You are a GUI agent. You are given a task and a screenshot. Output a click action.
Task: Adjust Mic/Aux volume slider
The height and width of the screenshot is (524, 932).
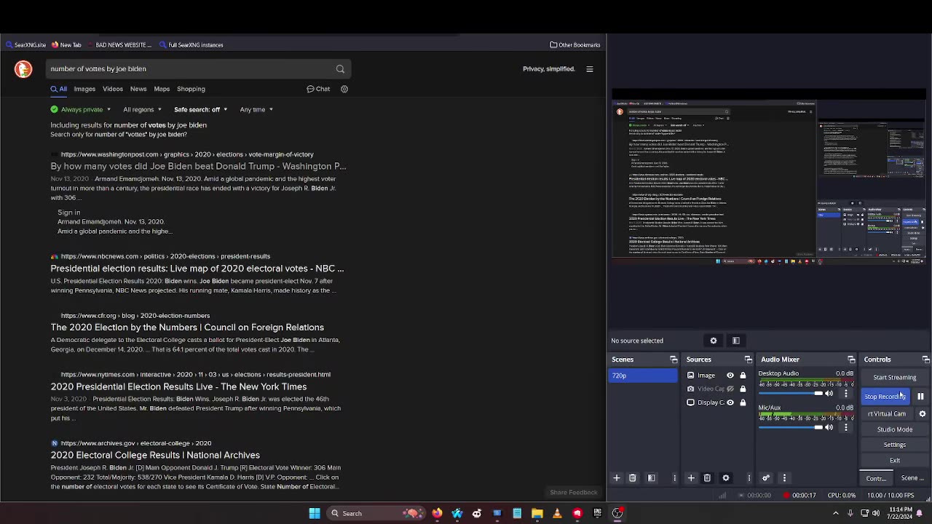point(790,428)
